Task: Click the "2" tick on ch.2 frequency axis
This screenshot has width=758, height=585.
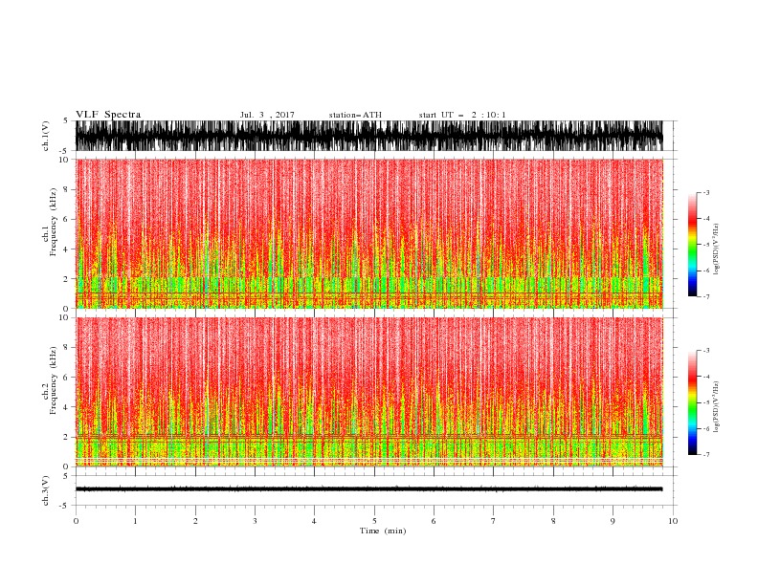Action: pos(66,437)
